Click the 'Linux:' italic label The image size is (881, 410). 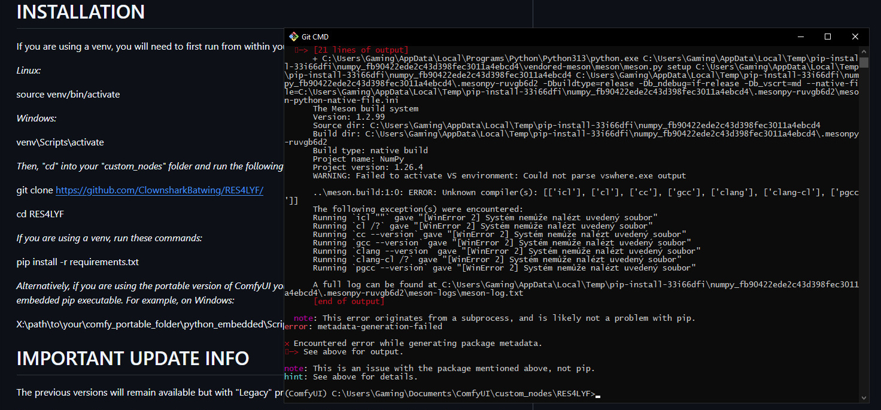coord(29,71)
